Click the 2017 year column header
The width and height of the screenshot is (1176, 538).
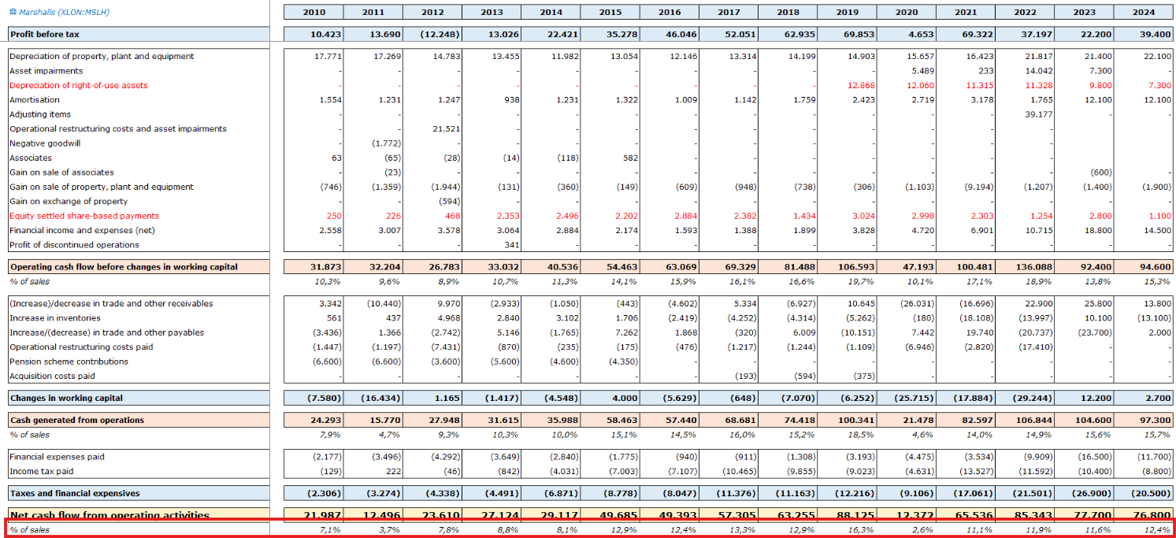(729, 13)
